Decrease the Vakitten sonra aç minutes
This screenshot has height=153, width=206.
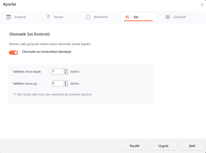(66, 85)
